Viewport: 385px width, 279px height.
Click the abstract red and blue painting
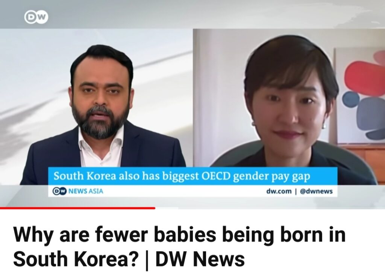coord(360,96)
